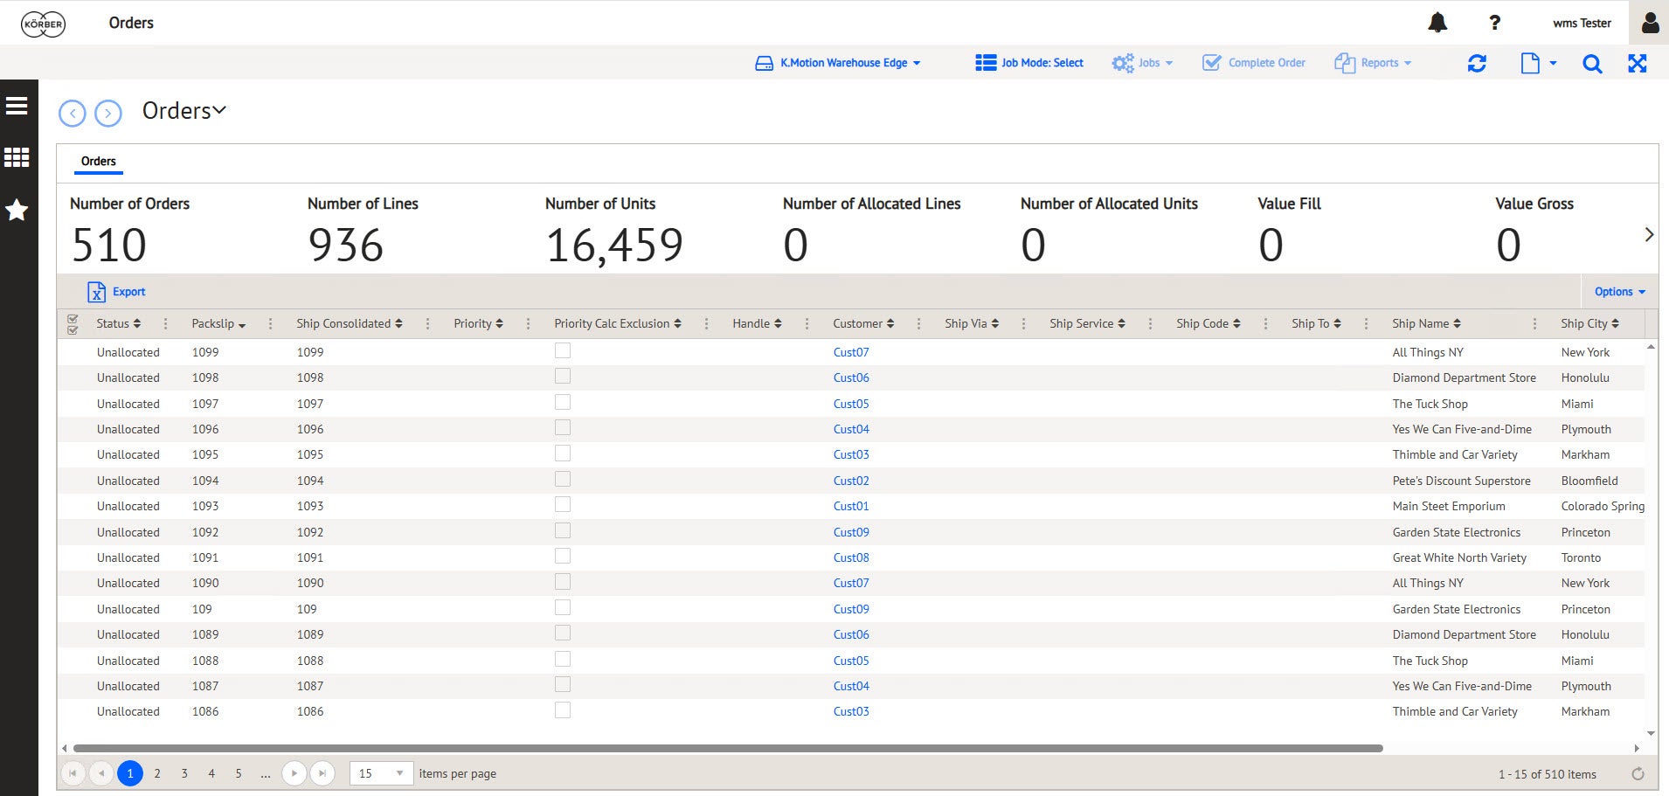Refresh the orders page with refresh icon

point(1477,63)
